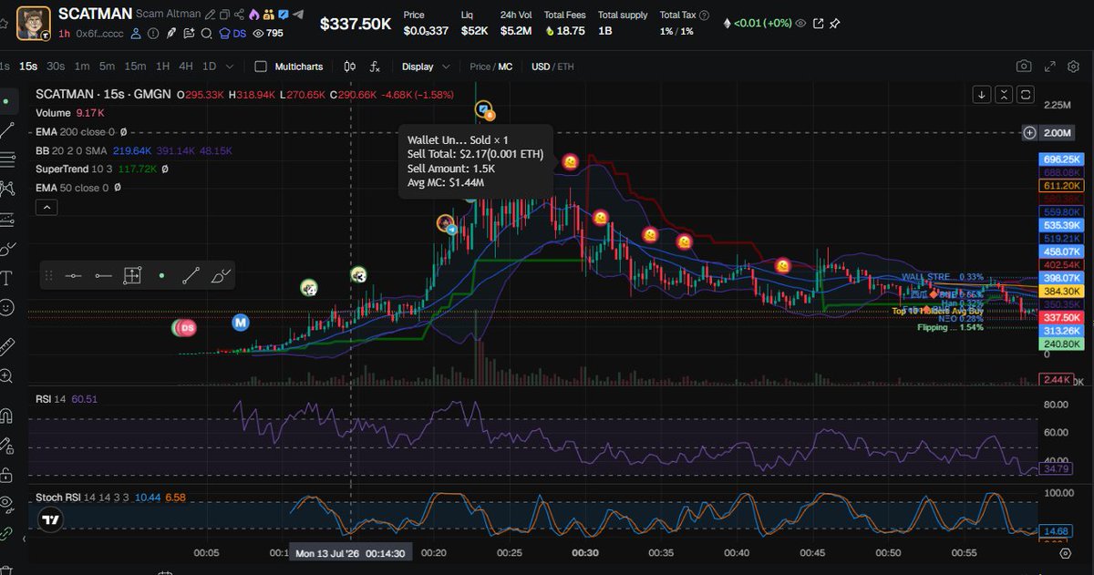This screenshot has height=575, width=1094.
Task: Select the Fibonacci retracement tool in left sidebar
Action: pyautogui.click(x=7, y=159)
